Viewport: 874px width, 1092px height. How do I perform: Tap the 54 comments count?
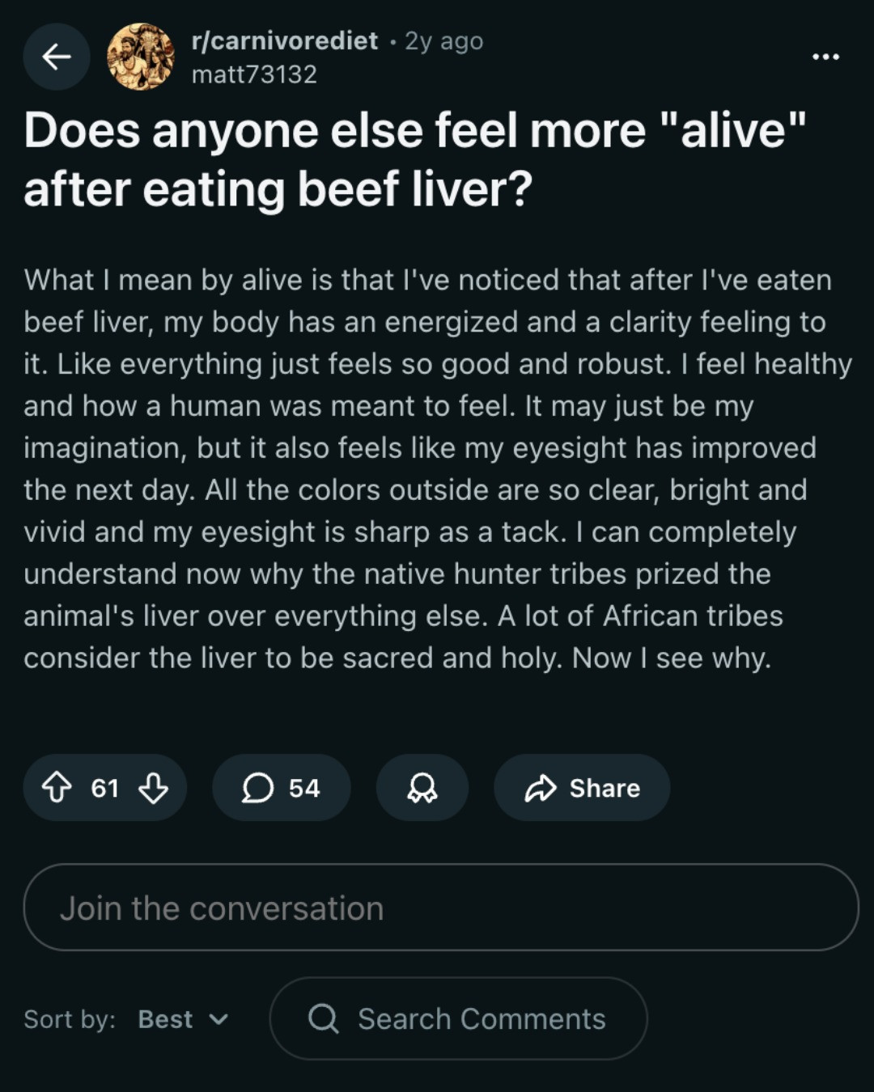point(304,788)
